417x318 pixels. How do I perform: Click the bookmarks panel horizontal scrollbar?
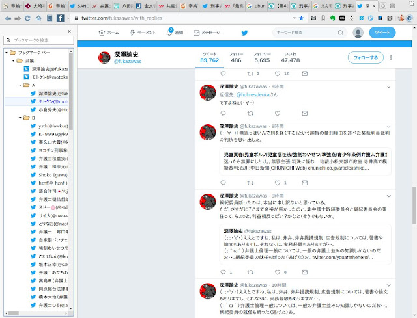coord(13,313)
